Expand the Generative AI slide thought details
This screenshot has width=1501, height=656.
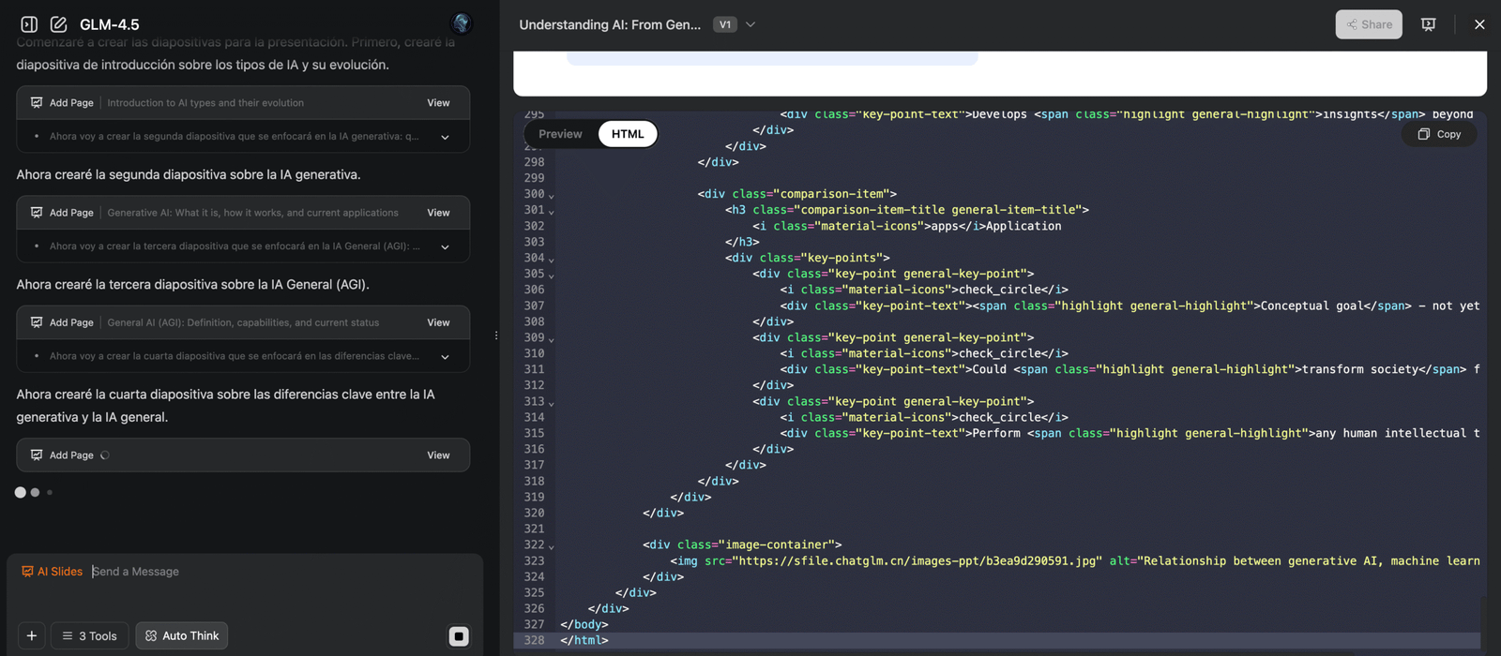click(445, 246)
